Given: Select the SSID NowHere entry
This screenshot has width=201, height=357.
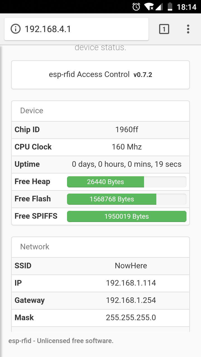Looking at the screenshot, I should pos(100,266).
